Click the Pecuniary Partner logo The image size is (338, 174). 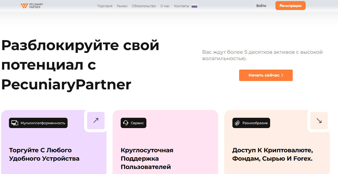(x=32, y=6)
